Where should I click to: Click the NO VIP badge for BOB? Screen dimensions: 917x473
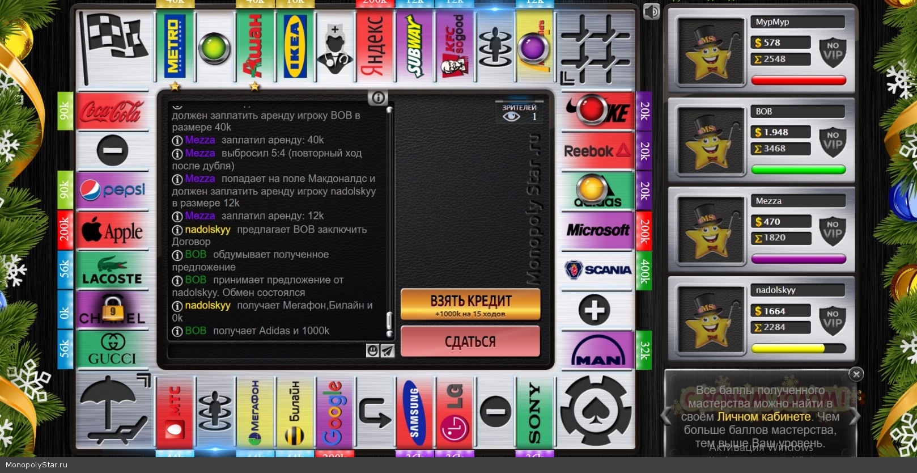(x=833, y=143)
